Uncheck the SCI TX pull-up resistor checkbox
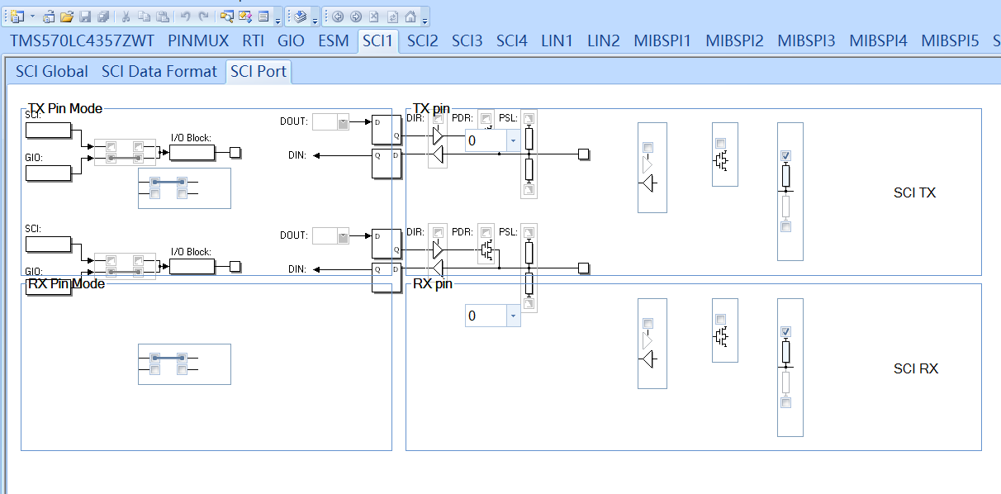The height and width of the screenshot is (494, 1001). (x=786, y=155)
